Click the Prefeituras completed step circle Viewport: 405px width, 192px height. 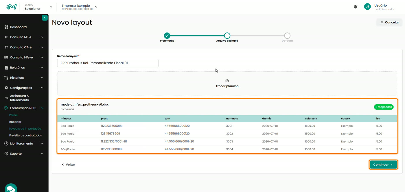167,36
